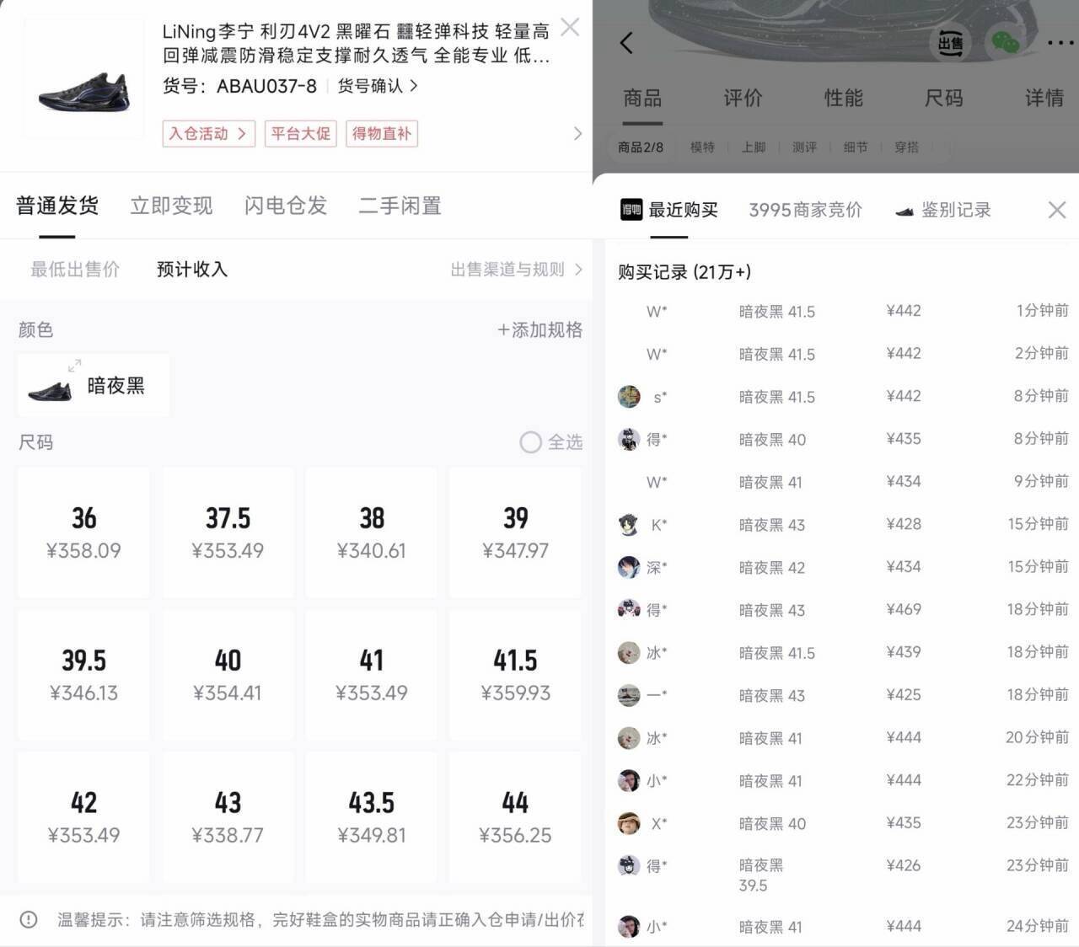Select the 模特 image filter
The height and width of the screenshot is (947, 1079).
coord(702,147)
